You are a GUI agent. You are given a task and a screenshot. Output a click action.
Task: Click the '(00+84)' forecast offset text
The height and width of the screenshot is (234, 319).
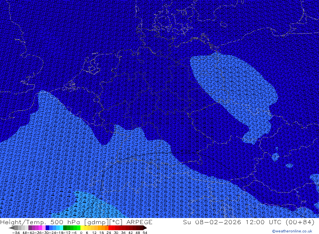[x=300, y=222]
